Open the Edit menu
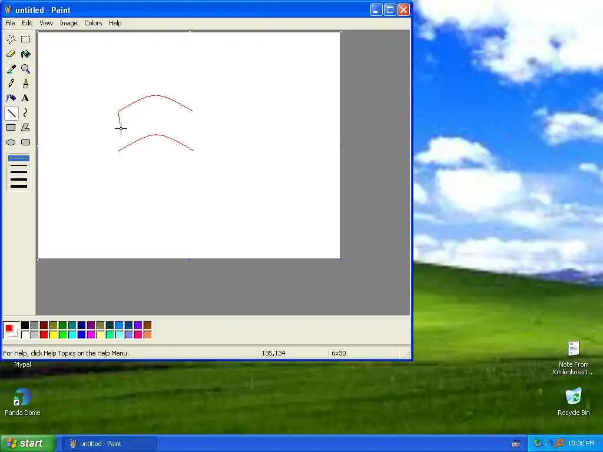This screenshot has height=452, width=603. click(x=27, y=23)
